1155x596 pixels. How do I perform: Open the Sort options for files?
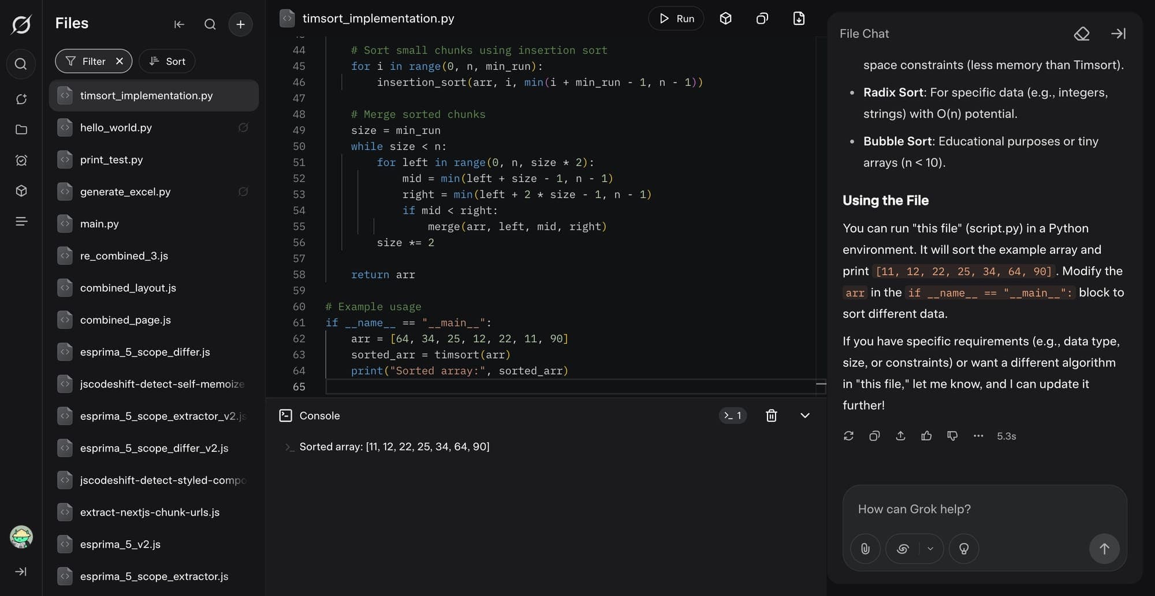click(167, 61)
